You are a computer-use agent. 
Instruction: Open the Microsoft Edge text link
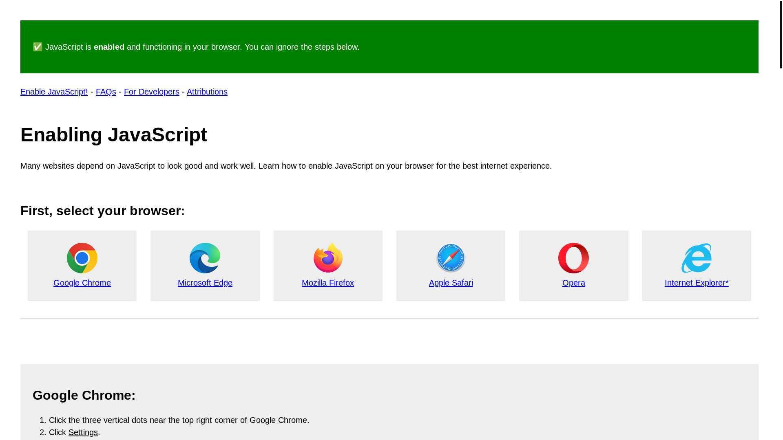[x=205, y=283]
